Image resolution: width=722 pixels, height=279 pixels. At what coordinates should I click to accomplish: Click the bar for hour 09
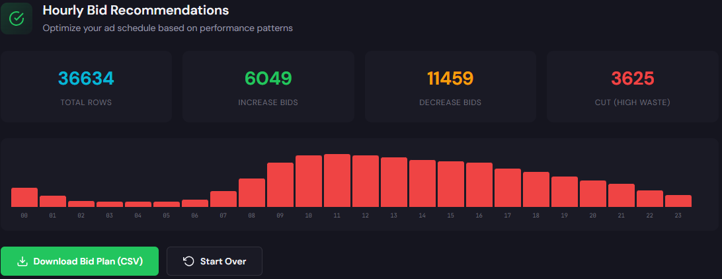click(x=280, y=184)
